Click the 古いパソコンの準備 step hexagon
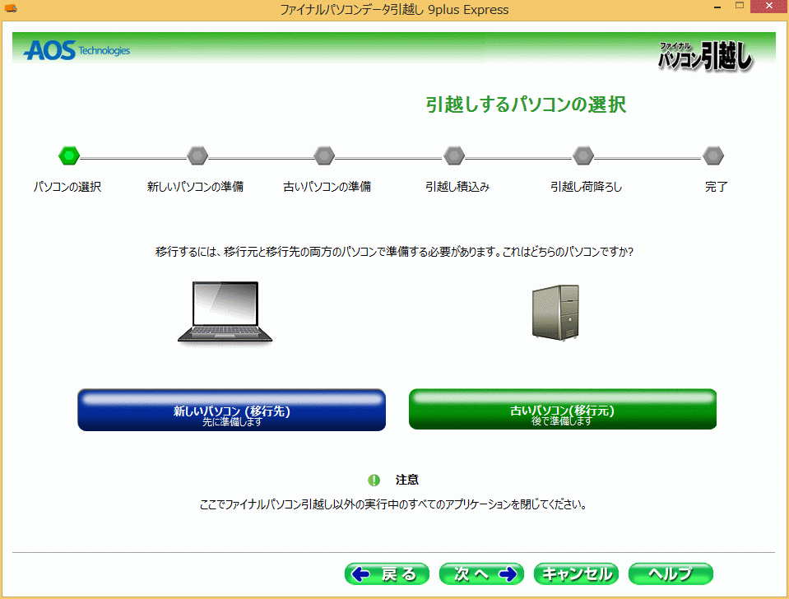 pos(324,156)
